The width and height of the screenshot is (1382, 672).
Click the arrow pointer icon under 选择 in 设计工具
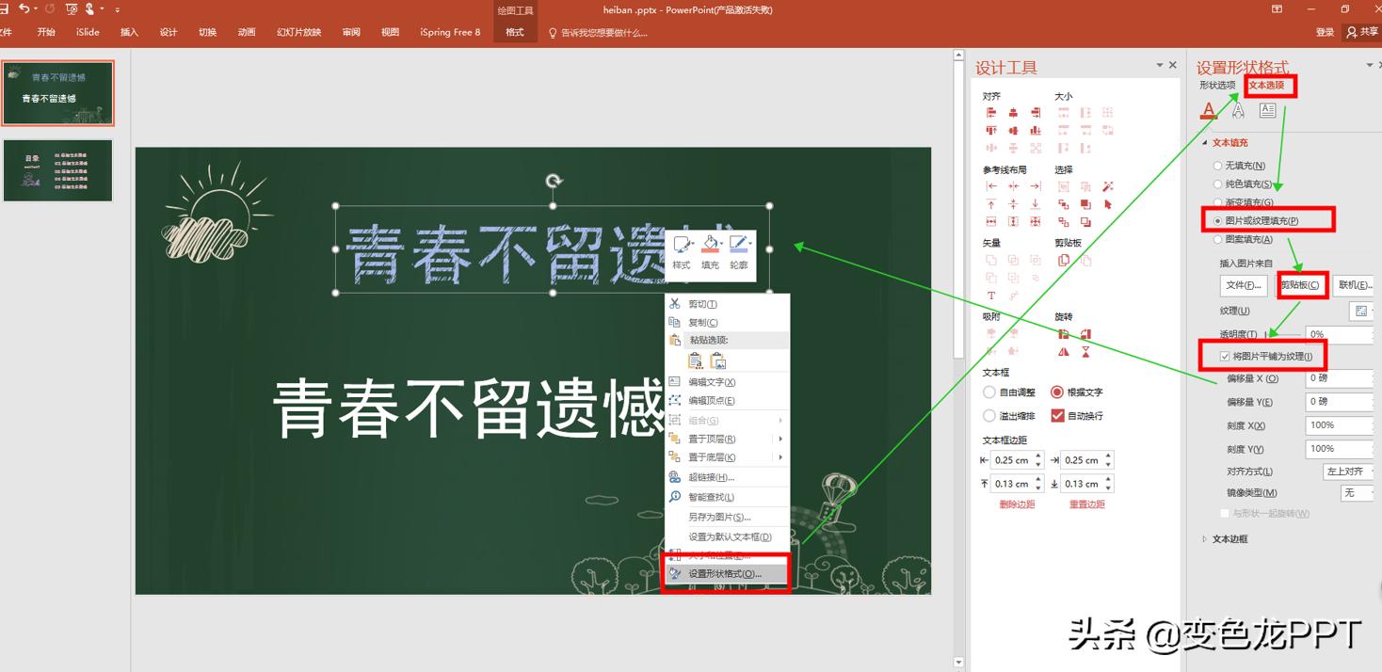1108,205
